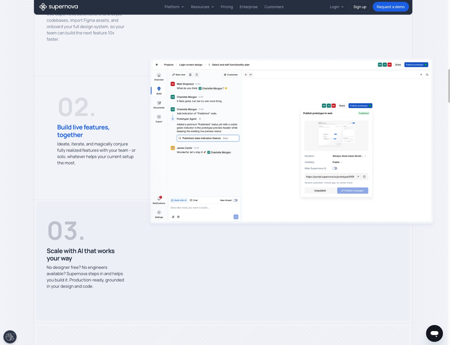Click Share above the publish dialog

pyautogui.click(x=342, y=106)
